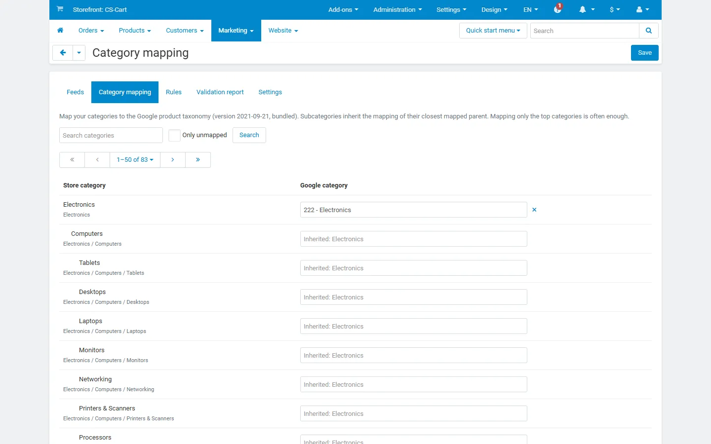Open the Validation report tab
The image size is (711, 444).
tap(220, 92)
